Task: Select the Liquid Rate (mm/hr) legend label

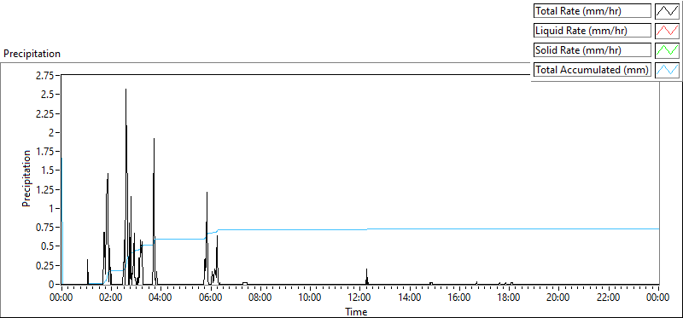Action: 593,31
